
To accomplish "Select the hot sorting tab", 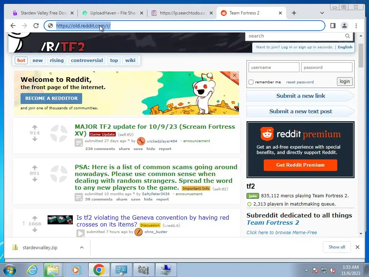I will [21, 60].
